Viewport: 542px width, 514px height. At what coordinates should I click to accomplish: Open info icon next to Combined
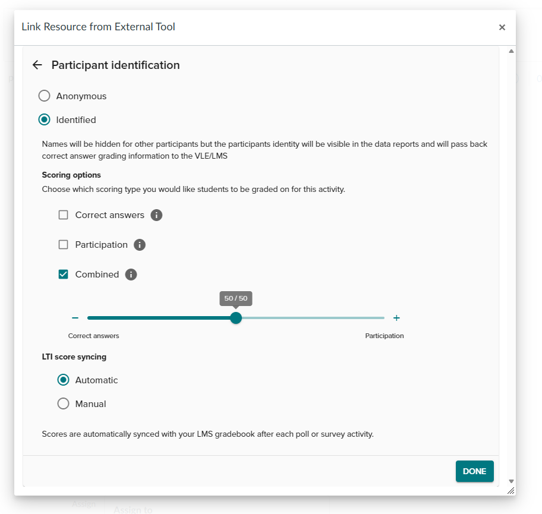[x=131, y=275]
